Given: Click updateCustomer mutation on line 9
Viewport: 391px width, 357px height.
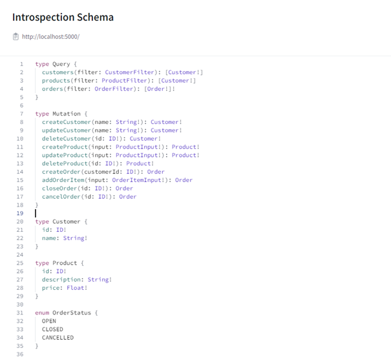Looking at the screenshot, I should pos(67,130).
